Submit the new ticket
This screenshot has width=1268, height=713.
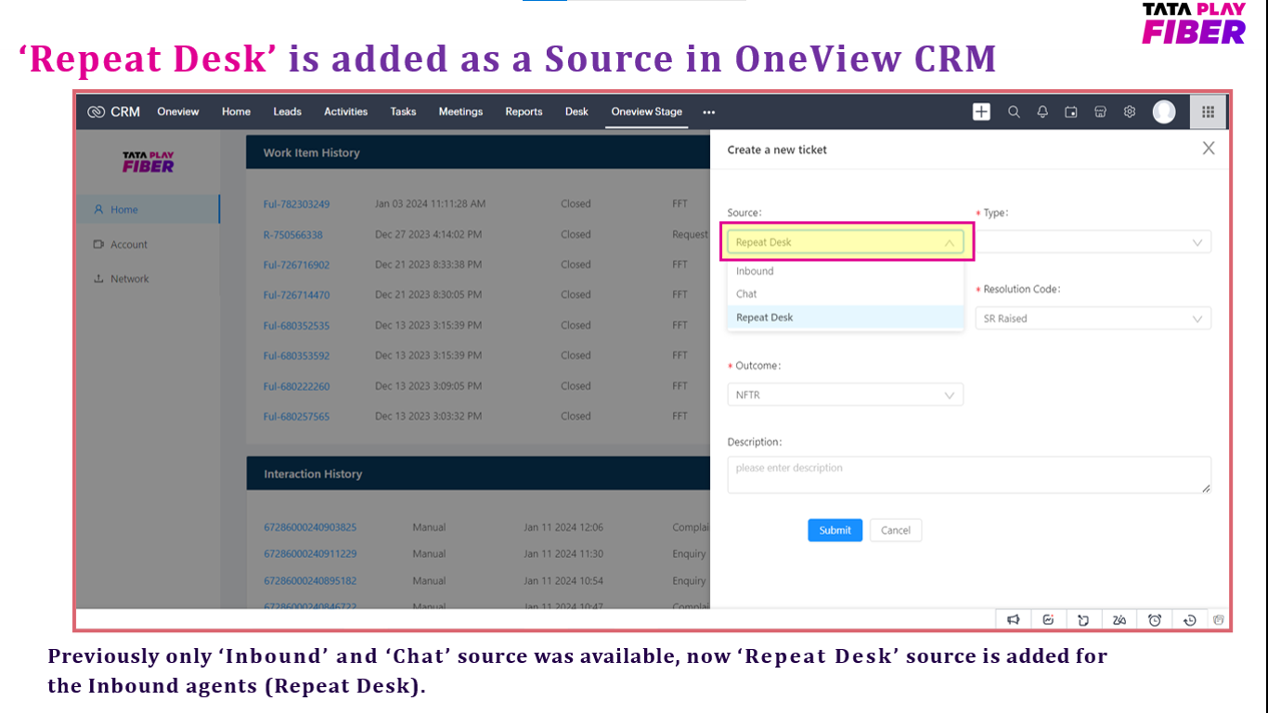tap(835, 530)
